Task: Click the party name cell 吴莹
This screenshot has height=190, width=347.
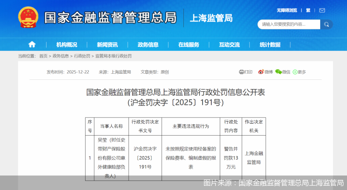Action: pyautogui.click(x=111, y=158)
